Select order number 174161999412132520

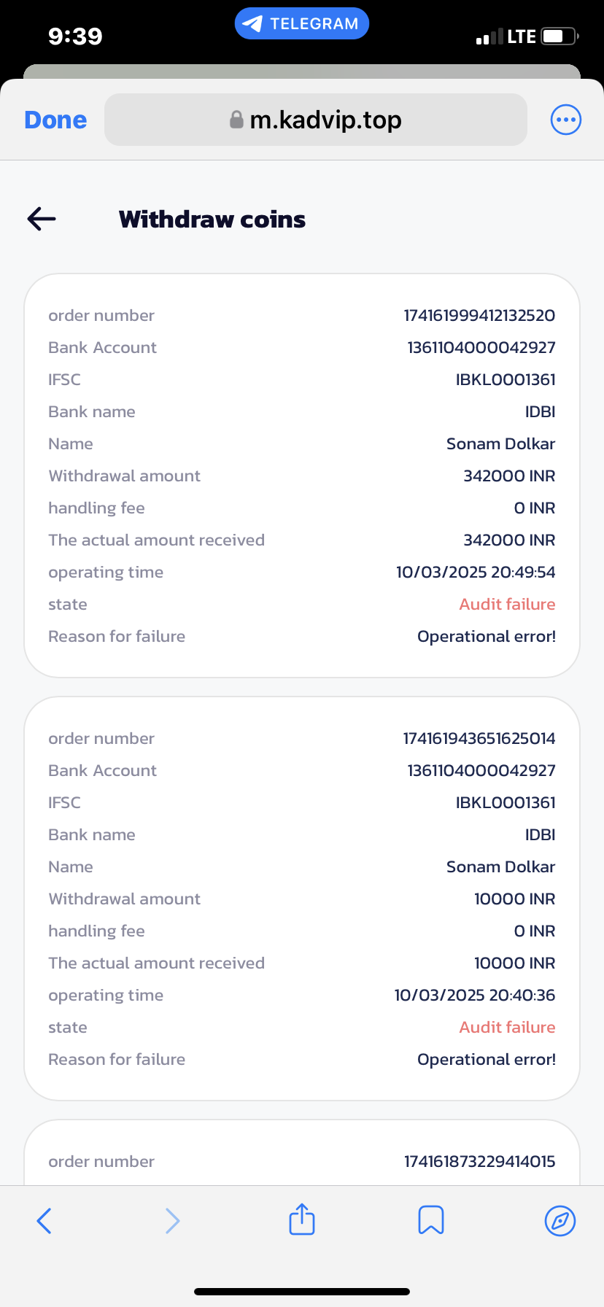[479, 316]
